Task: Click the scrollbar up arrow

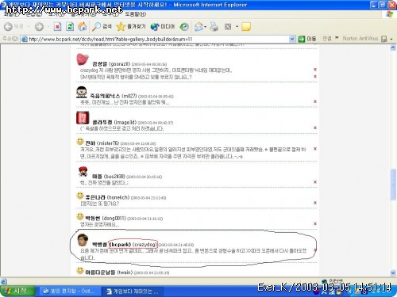Action: point(393,48)
